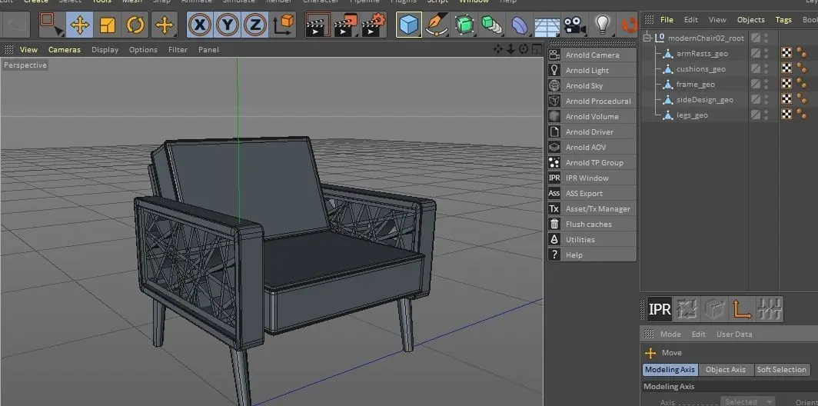Open the viewport View menu

(28, 49)
